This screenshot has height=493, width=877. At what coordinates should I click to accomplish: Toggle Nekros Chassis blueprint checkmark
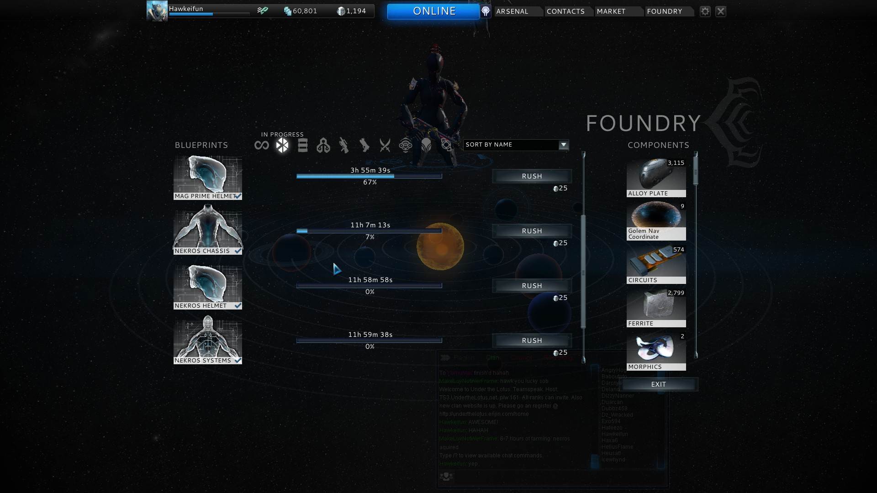238,251
